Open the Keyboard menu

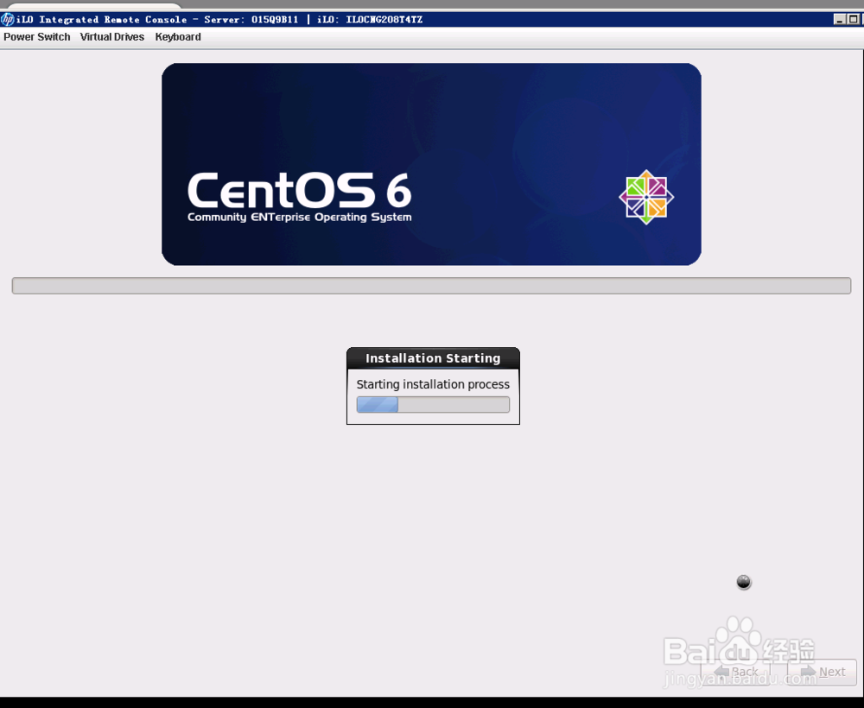click(x=177, y=37)
